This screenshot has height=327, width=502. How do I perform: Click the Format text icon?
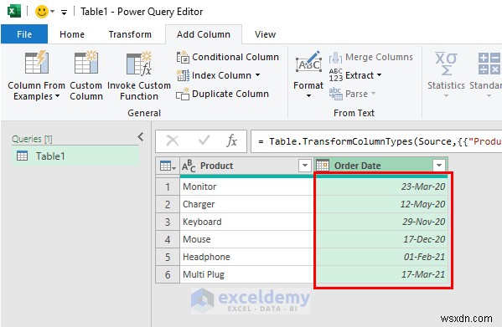coord(308,62)
